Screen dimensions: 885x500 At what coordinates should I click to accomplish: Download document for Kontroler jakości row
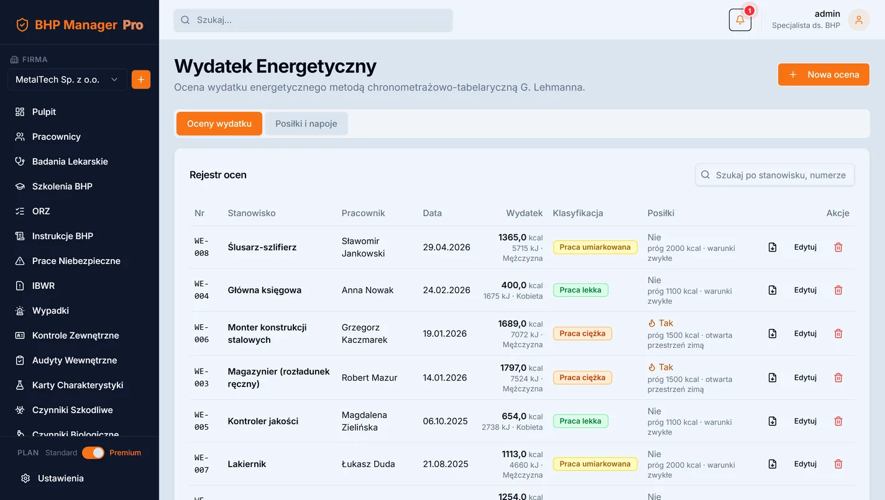[773, 421]
